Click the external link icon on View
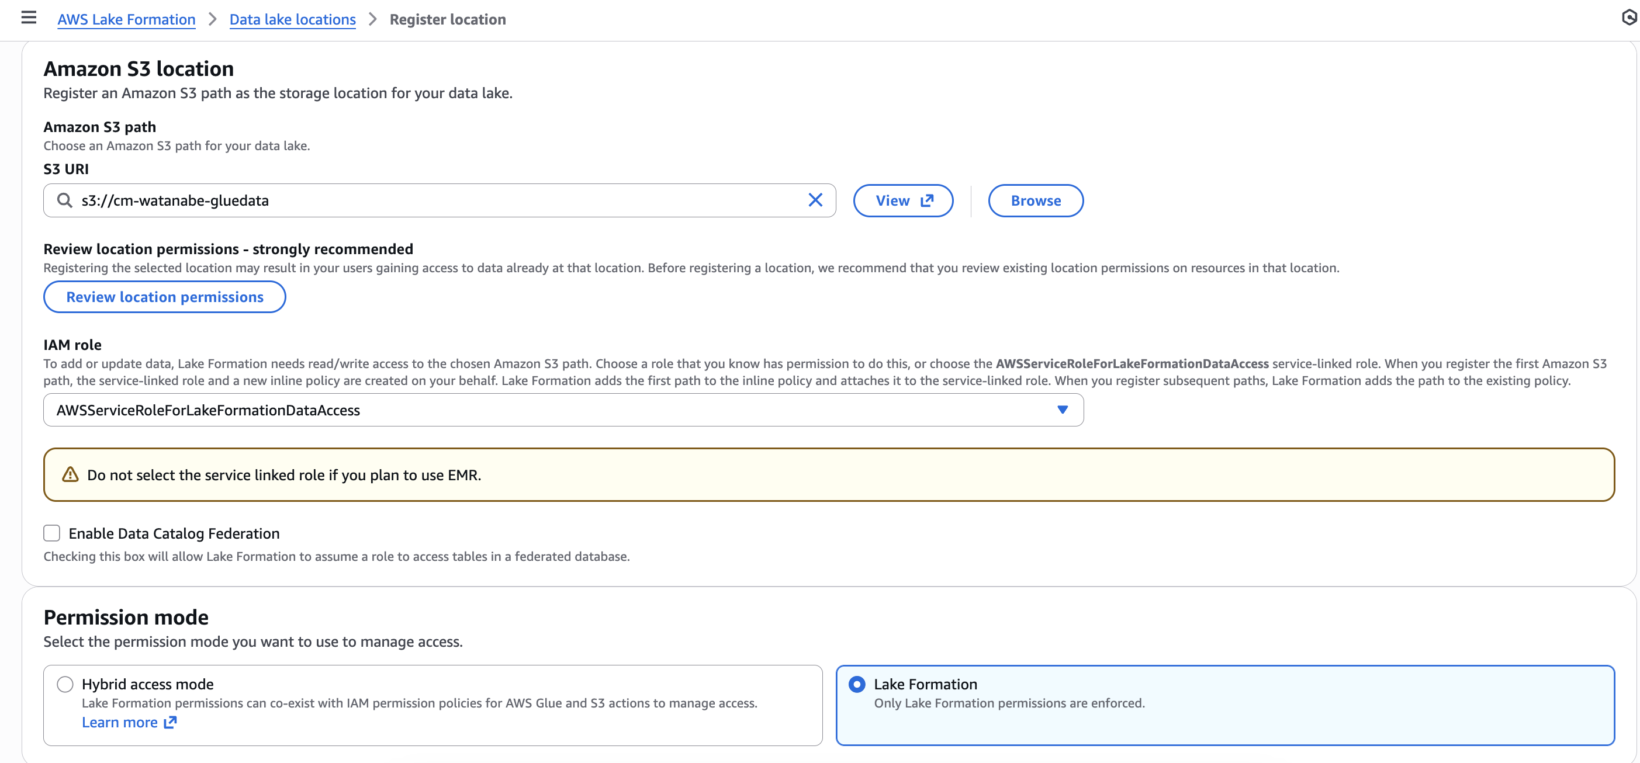 coord(927,200)
